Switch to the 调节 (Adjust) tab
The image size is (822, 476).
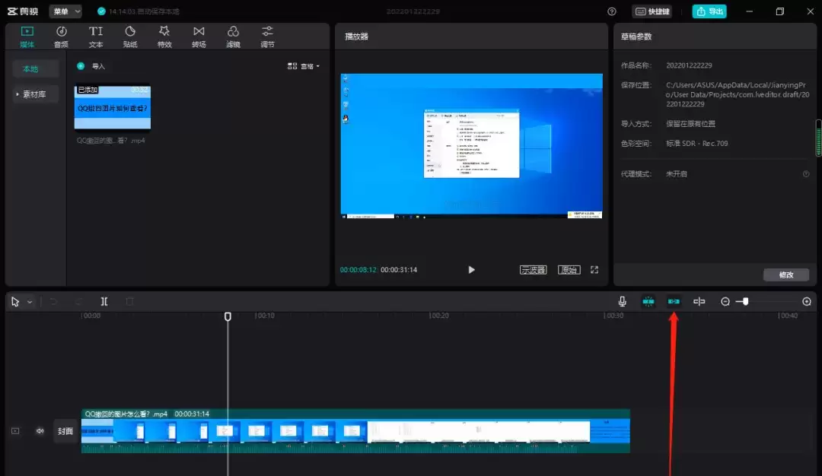click(x=267, y=36)
